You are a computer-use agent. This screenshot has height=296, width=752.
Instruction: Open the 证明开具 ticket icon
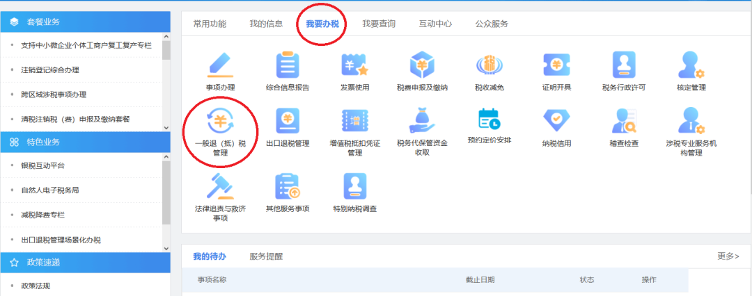coord(556,65)
